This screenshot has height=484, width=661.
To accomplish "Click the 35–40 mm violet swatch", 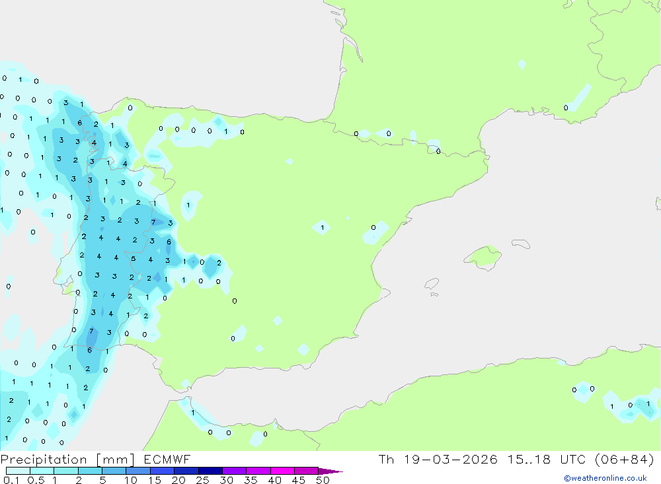I will click(258, 471).
